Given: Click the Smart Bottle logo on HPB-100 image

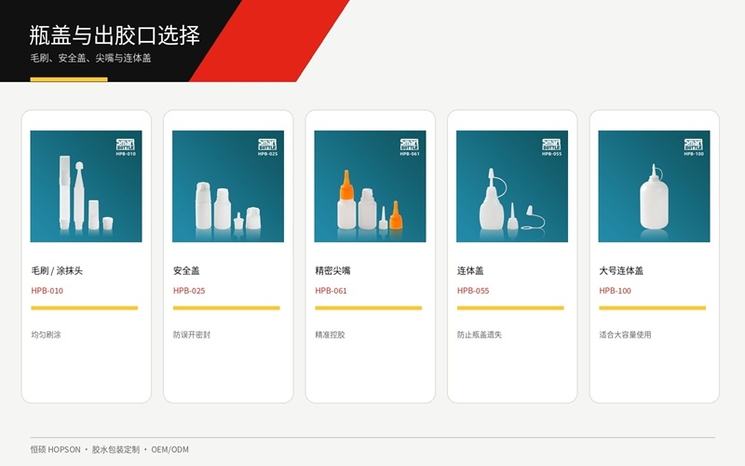Looking at the screenshot, I should pos(694,144).
